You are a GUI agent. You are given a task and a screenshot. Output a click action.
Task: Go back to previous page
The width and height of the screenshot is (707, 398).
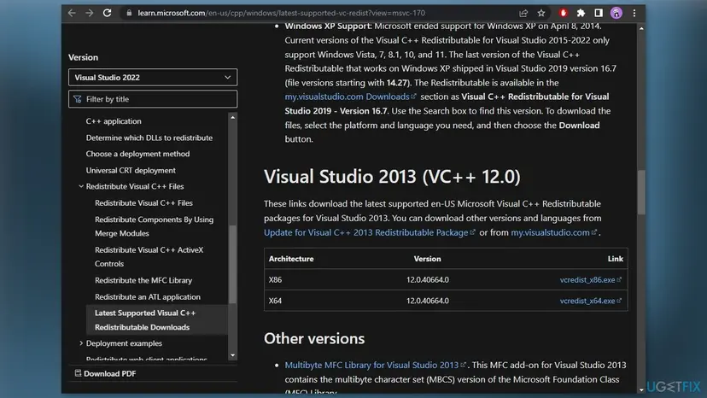pyautogui.click(x=72, y=13)
